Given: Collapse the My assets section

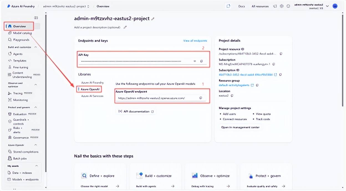Looking at the screenshot, I should pyautogui.click(x=36, y=166).
